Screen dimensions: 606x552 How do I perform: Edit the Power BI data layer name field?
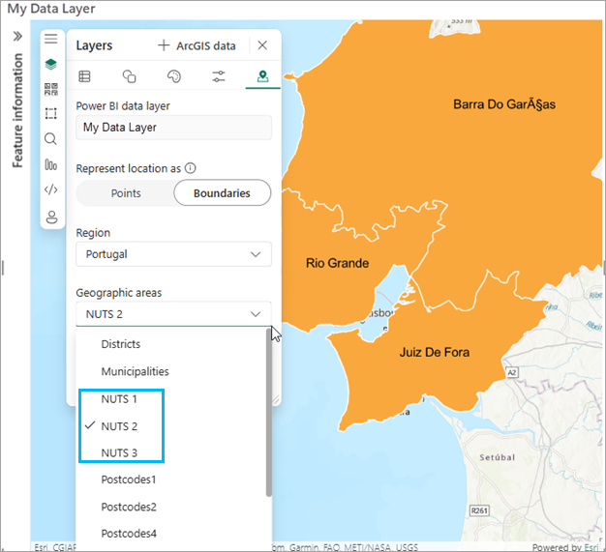(173, 128)
